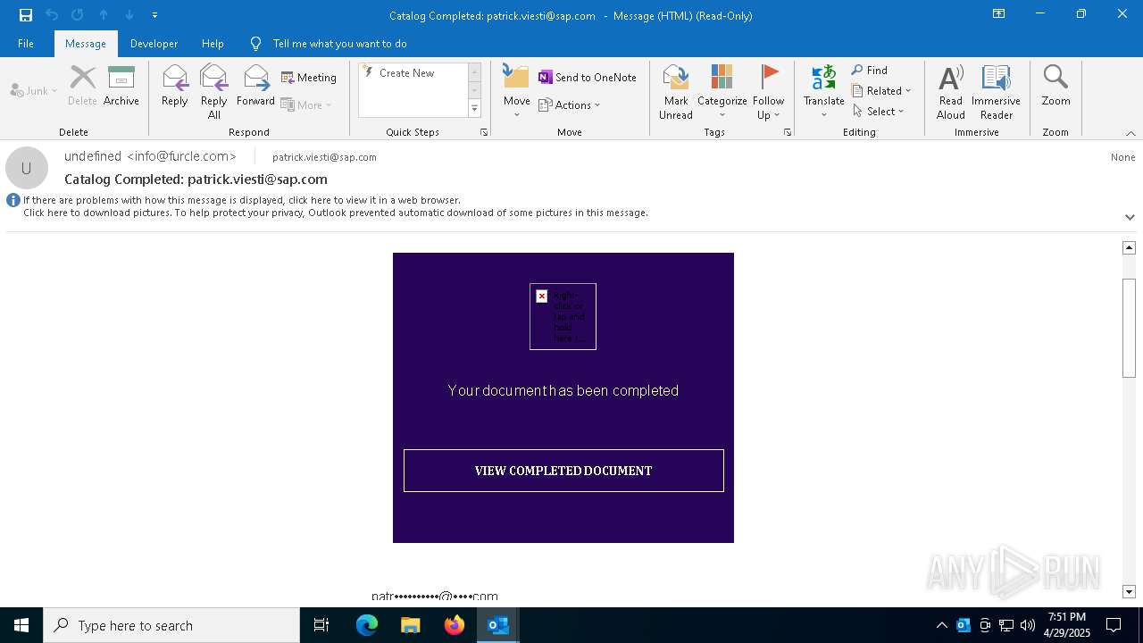Click the volume icon in the tray
Image resolution: width=1143 pixels, height=643 pixels.
coord(1028,625)
